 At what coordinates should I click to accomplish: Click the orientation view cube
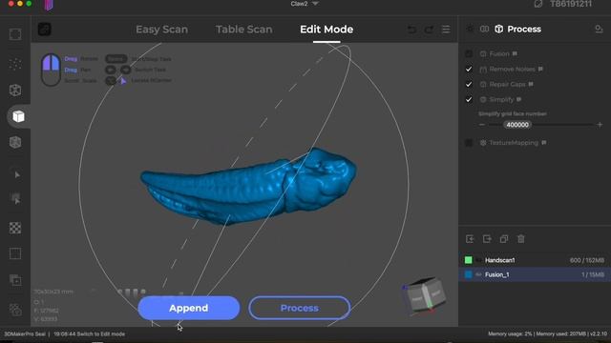point(424,295)
